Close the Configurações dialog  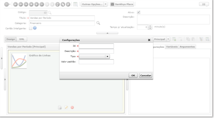149,40
